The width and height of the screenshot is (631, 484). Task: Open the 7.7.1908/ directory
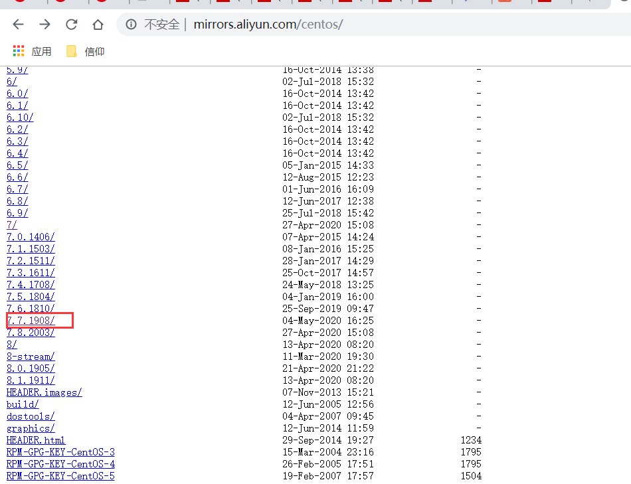[x=31, y=321]
